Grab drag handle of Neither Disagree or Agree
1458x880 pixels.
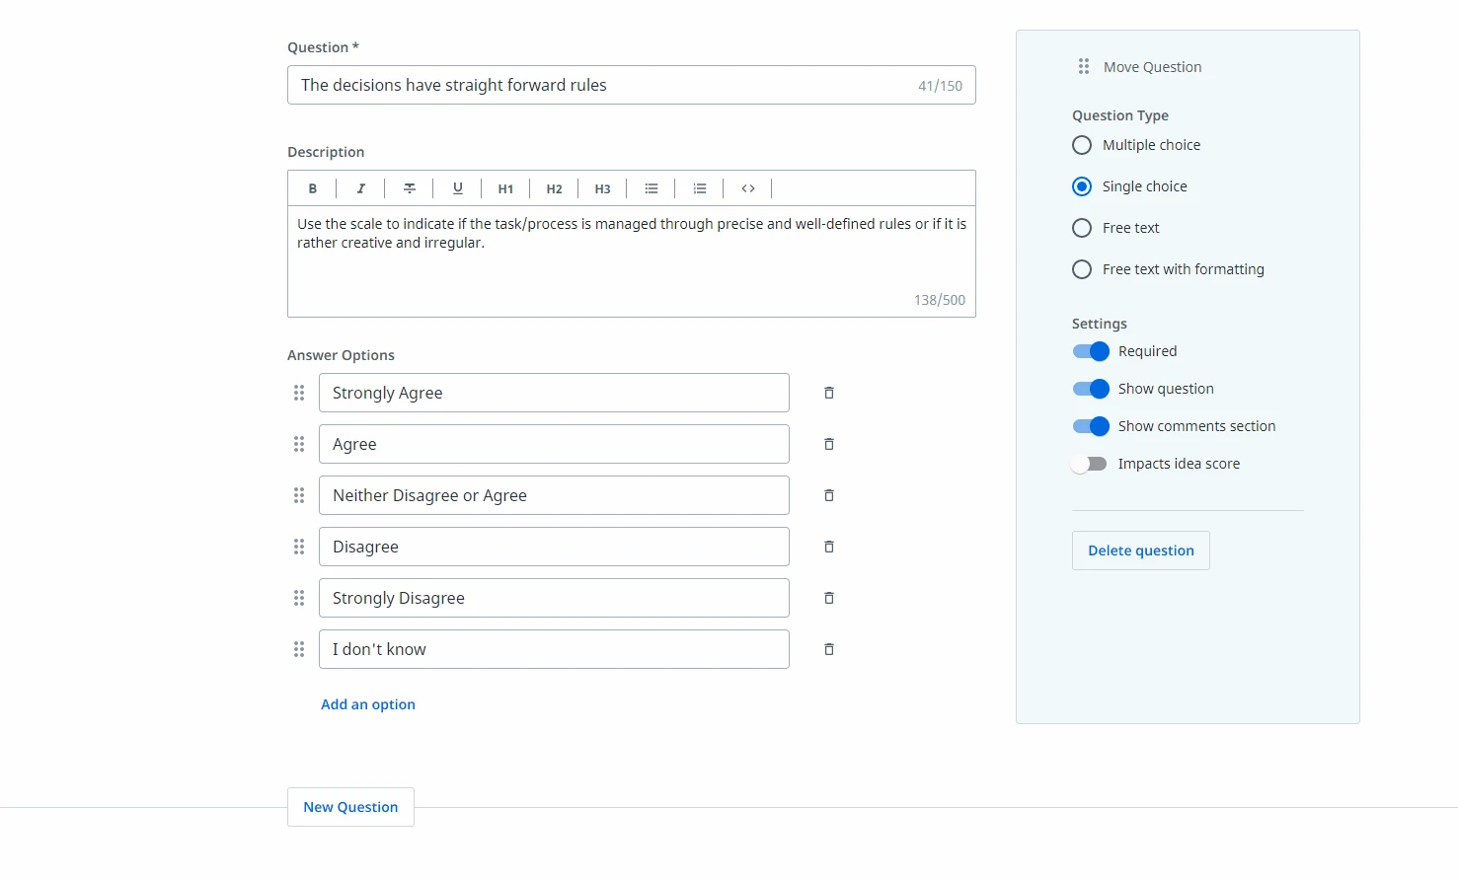coord(299,495)
